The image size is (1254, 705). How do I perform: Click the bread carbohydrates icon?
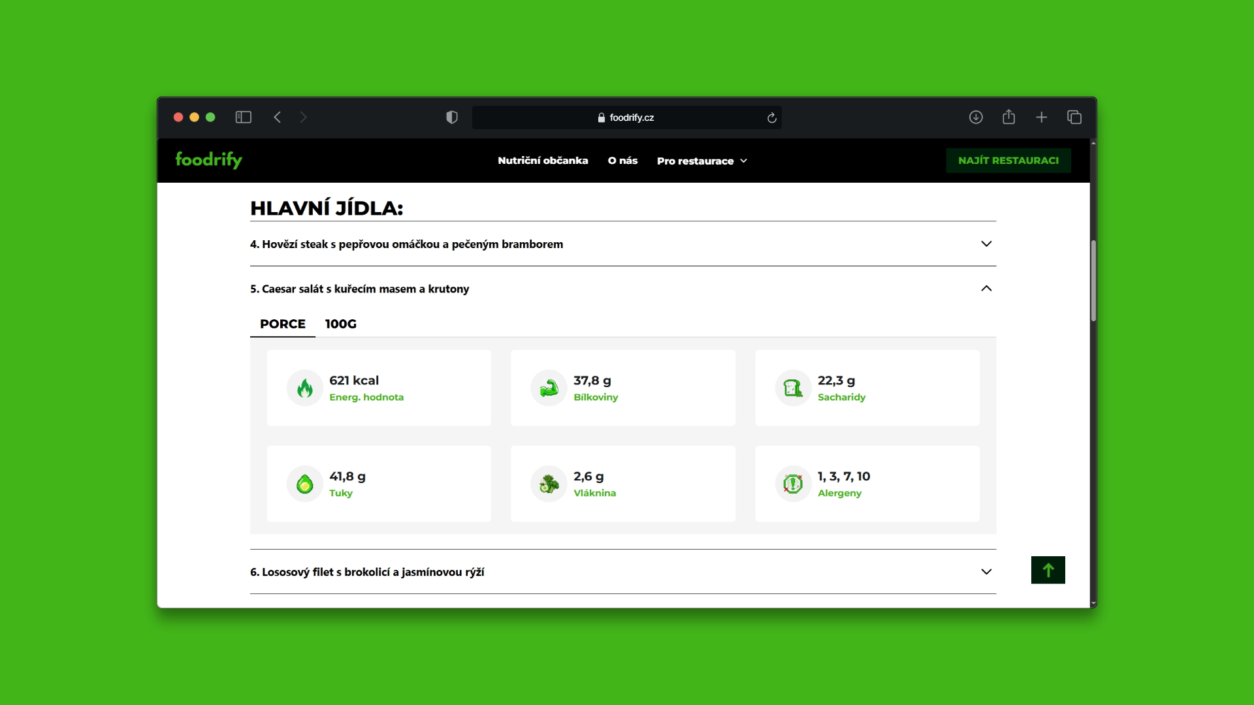tap(793, 388)
